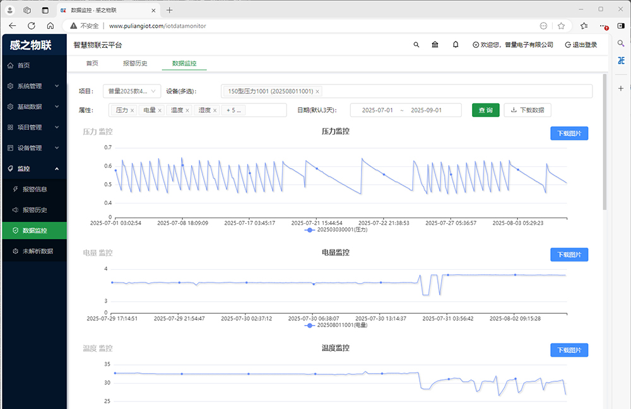Screen dimensions: 631x409
Task: Click 退出登录 to log out
Action: click(x=581, y=45)
